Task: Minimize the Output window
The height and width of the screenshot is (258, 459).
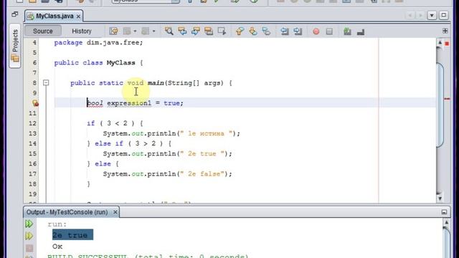Action: [x=444, y=212]
